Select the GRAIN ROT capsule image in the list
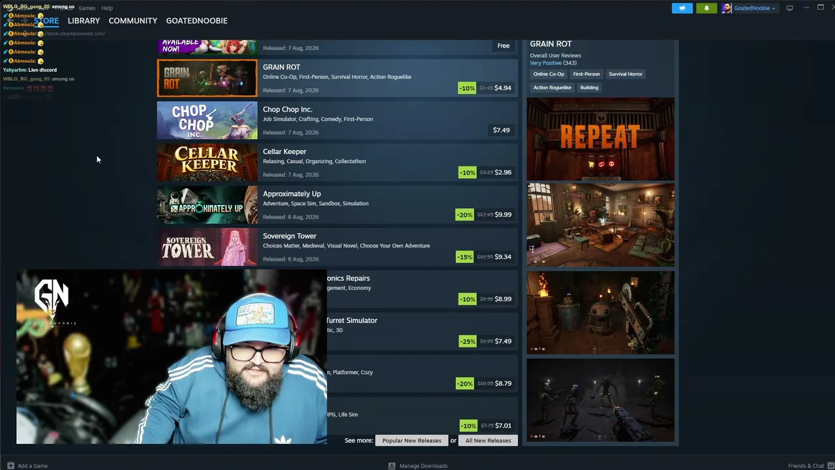 coord(207,78)
